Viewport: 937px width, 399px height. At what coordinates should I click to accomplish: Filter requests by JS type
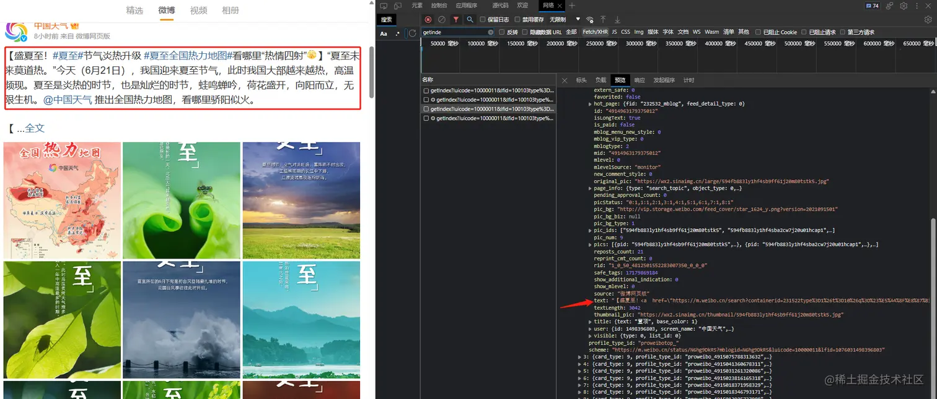(614, 32)
